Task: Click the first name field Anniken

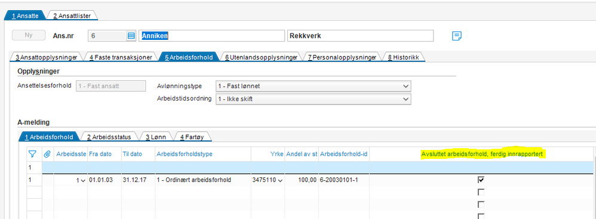Action: (x=211, y=36)
